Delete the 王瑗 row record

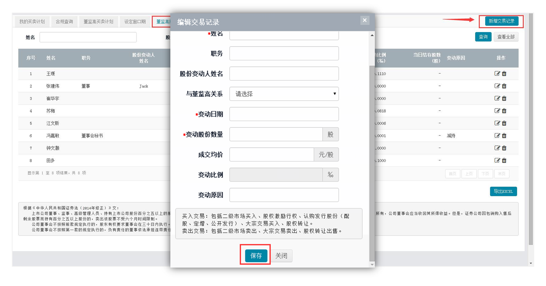(504, 74)
